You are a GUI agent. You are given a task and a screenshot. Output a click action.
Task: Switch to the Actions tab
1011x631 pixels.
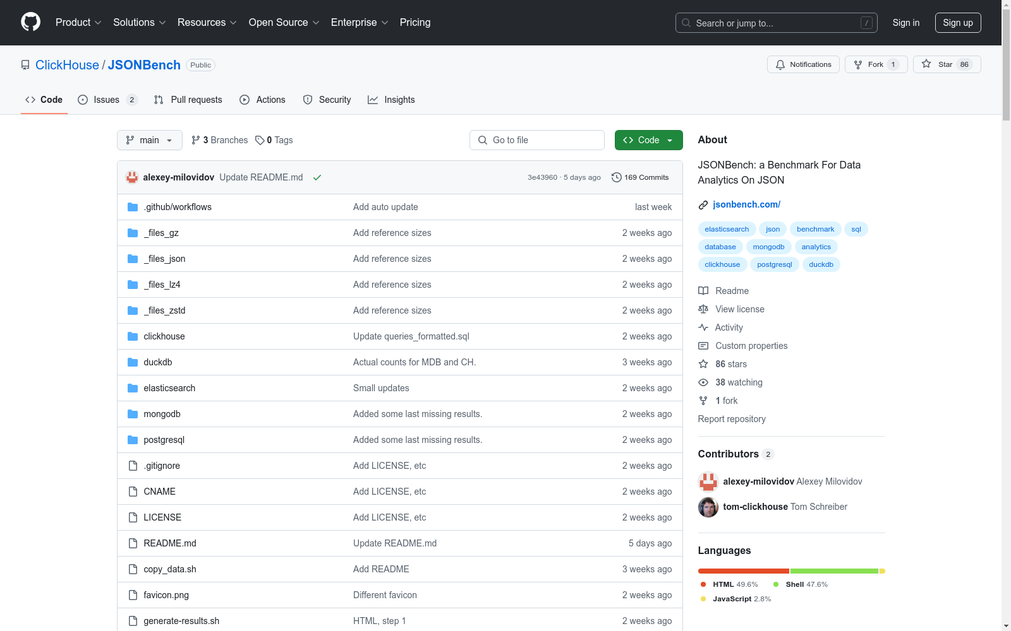click(263, 100)
